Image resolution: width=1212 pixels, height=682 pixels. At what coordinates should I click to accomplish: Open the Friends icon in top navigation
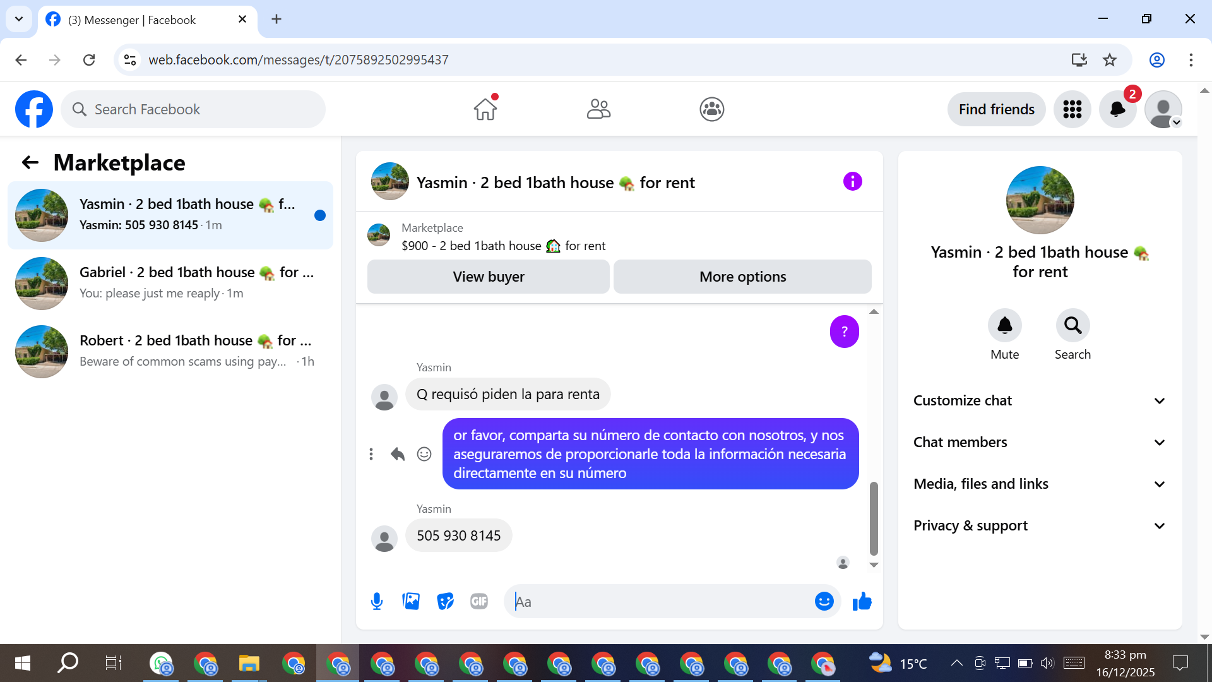pyautogui.click(x=598, y=109)
